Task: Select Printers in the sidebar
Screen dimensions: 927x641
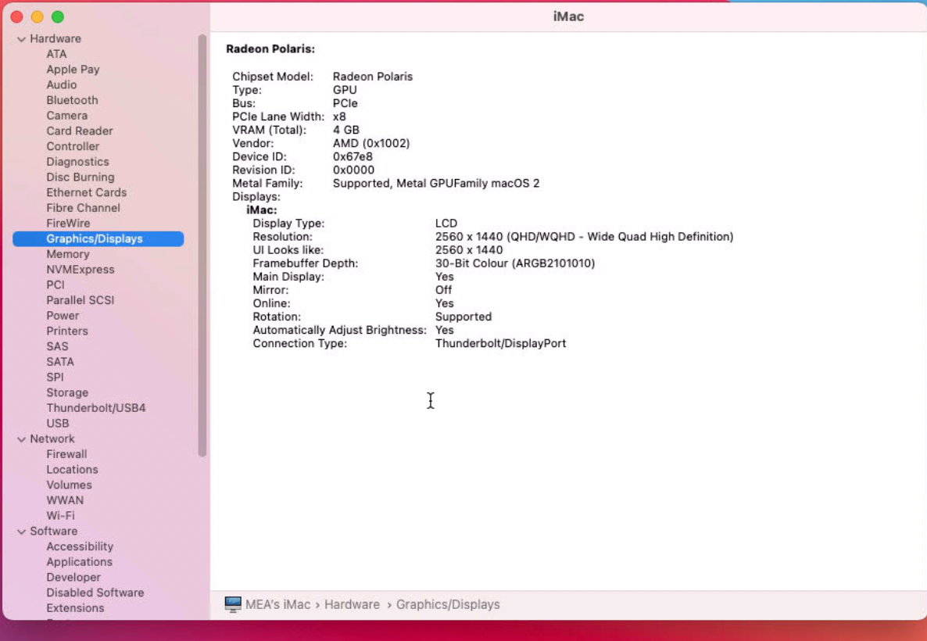Action: [66, 331]
